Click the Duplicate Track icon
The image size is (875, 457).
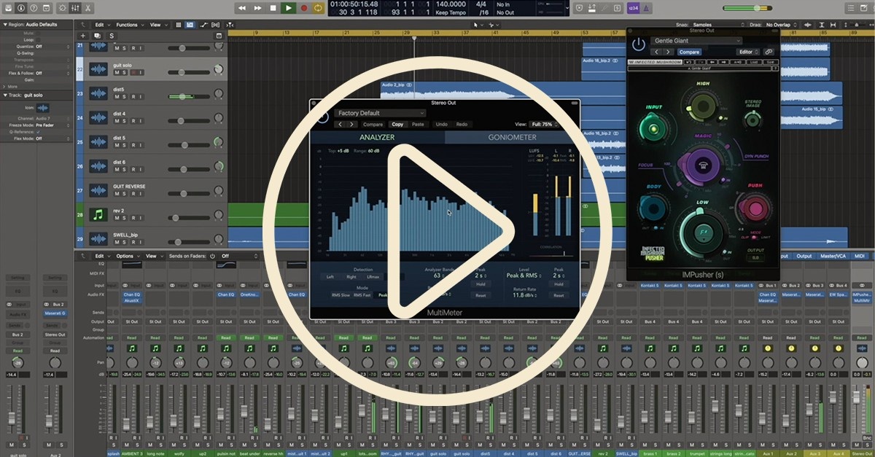coord(97,36)
